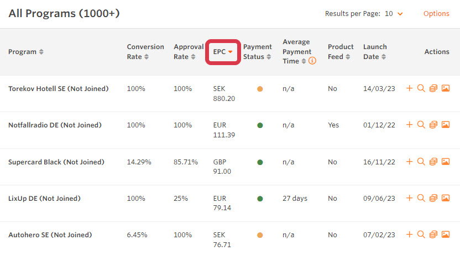The image size is (460, 256).
Task: Click the magnifier icon for Notfallradio DE
Action: pyautogui.click(x=421, y=125)
